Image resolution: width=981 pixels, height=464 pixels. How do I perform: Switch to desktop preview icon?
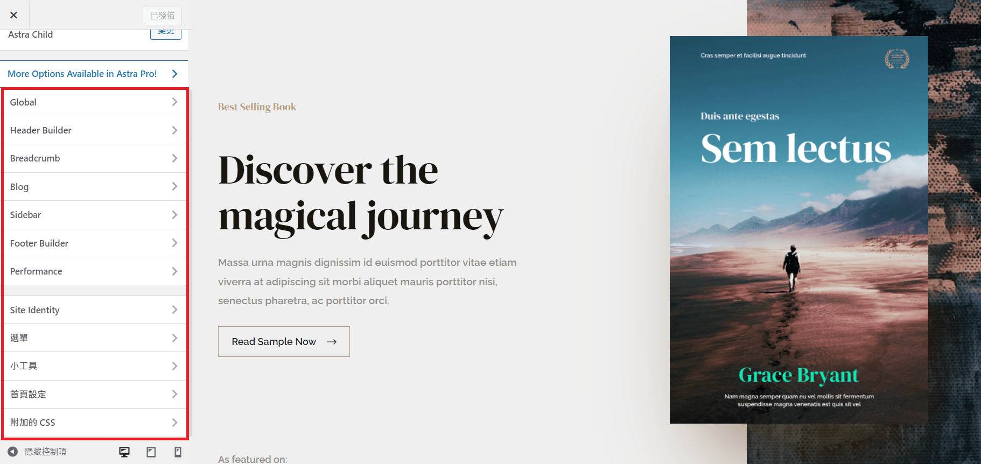coord(124,452)
